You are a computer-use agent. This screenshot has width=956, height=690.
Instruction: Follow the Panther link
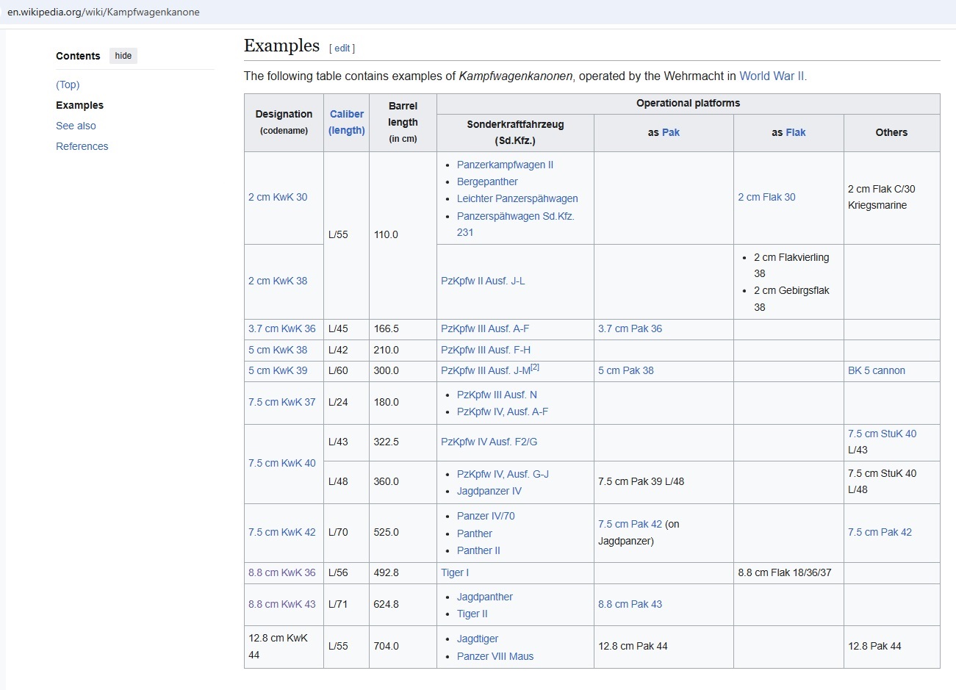coord(475,533)
